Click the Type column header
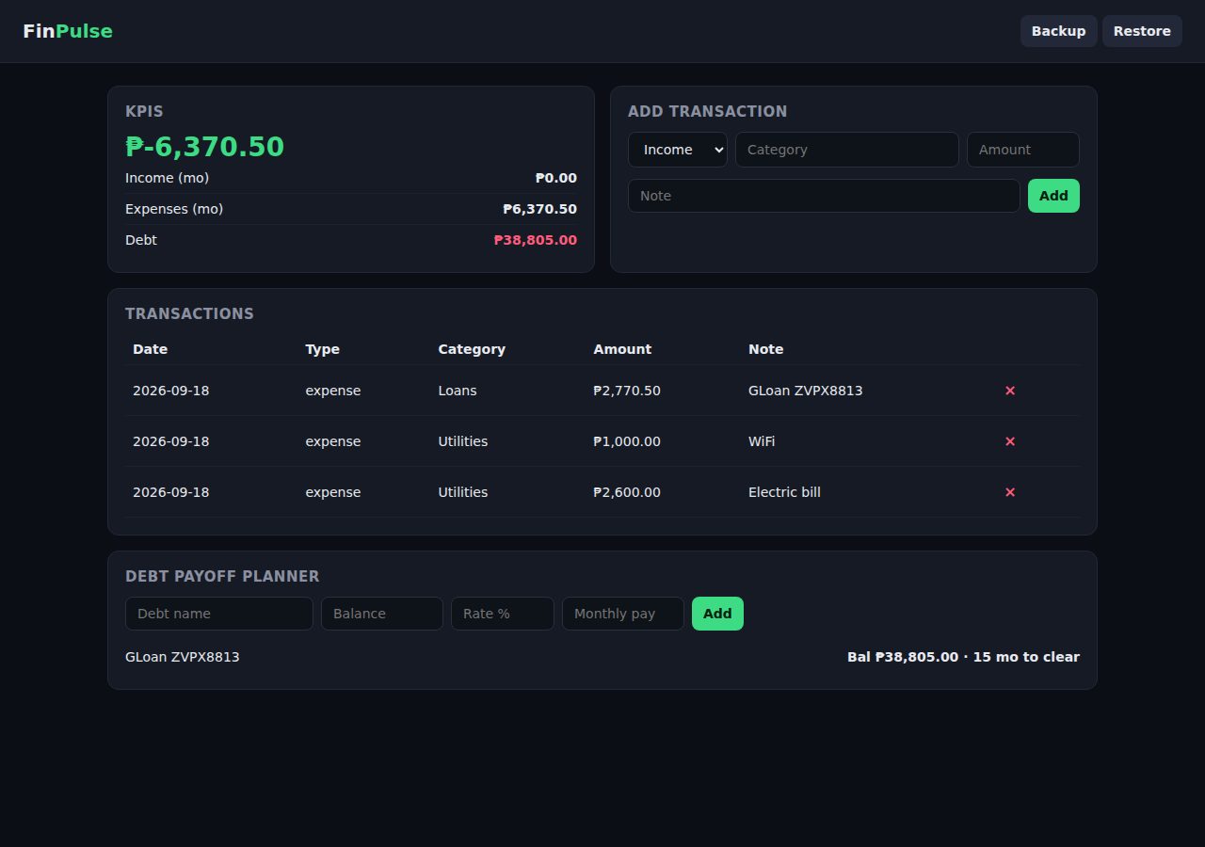1205x847 pixels. point(322,349)
